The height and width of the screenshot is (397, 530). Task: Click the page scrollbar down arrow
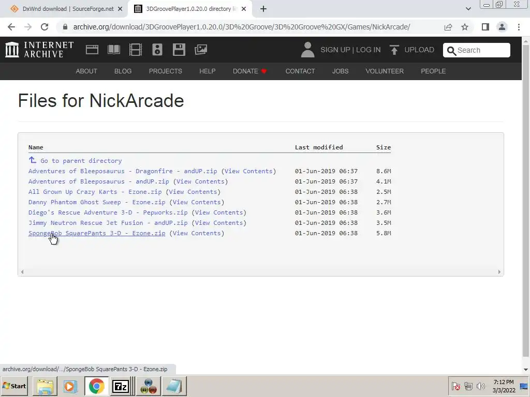526,370
